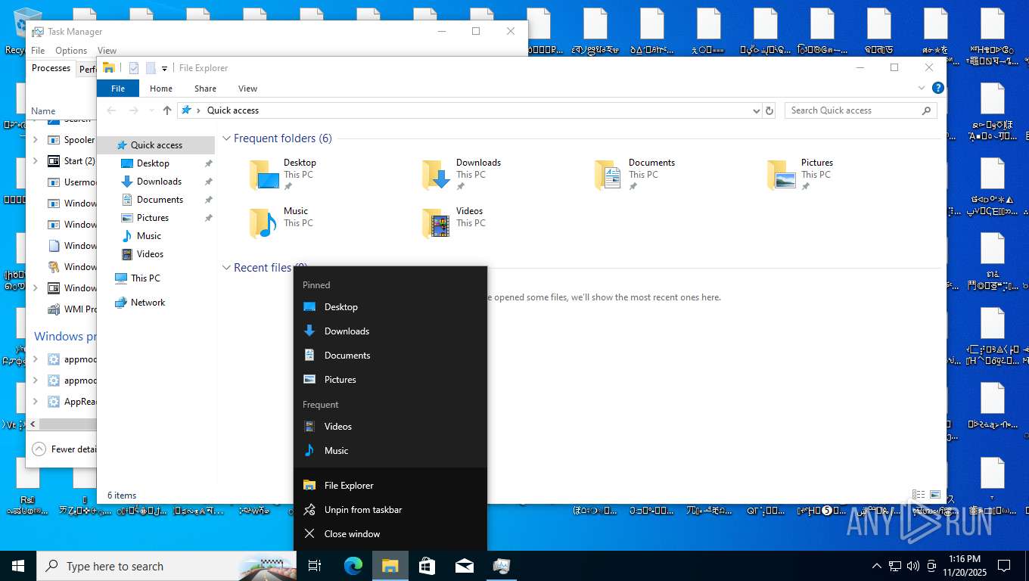
Task: Switch to Details view layout icon
Action: click(919, 495)
